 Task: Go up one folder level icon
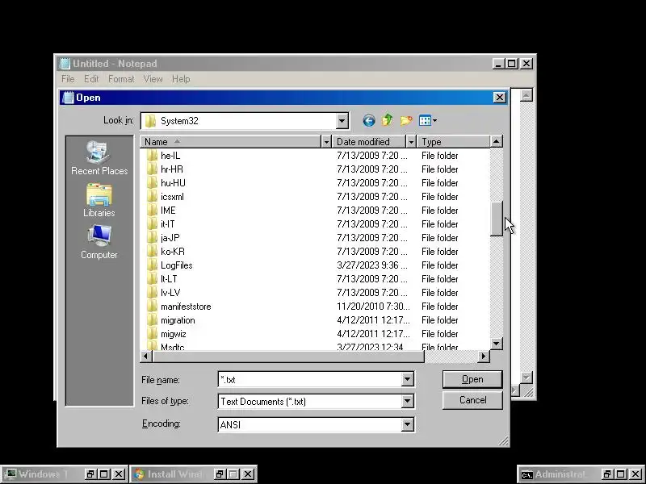pos(387,120)
